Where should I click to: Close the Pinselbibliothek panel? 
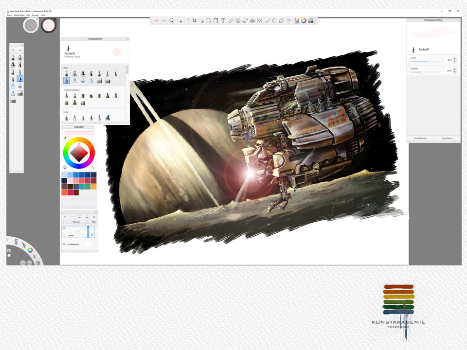tap(127, 39)
